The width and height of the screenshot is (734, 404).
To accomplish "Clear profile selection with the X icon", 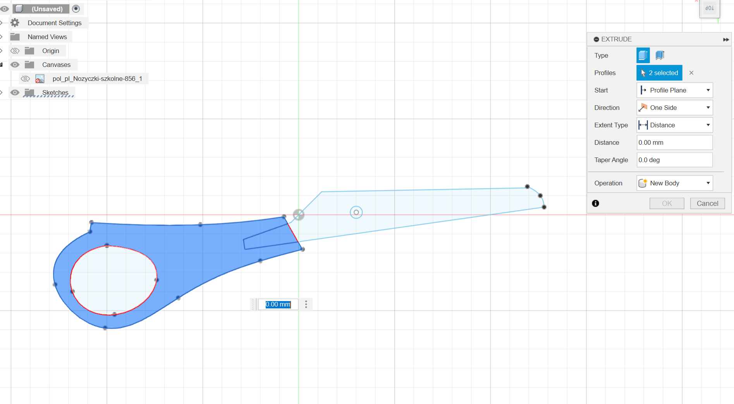I will pos(691,73).
